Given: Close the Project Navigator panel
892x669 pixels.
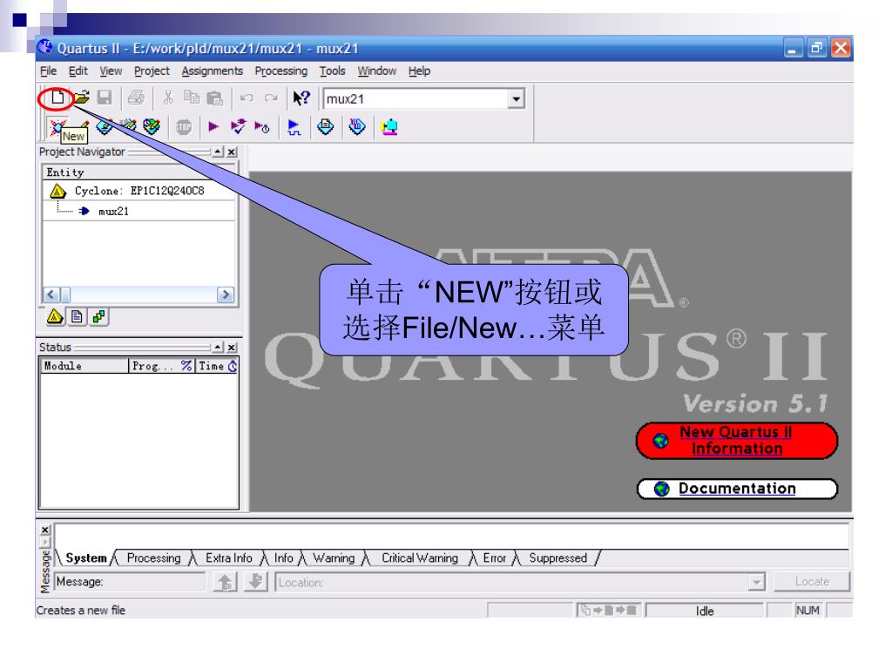Looking at the screenshot, I should tap(232, 152).
